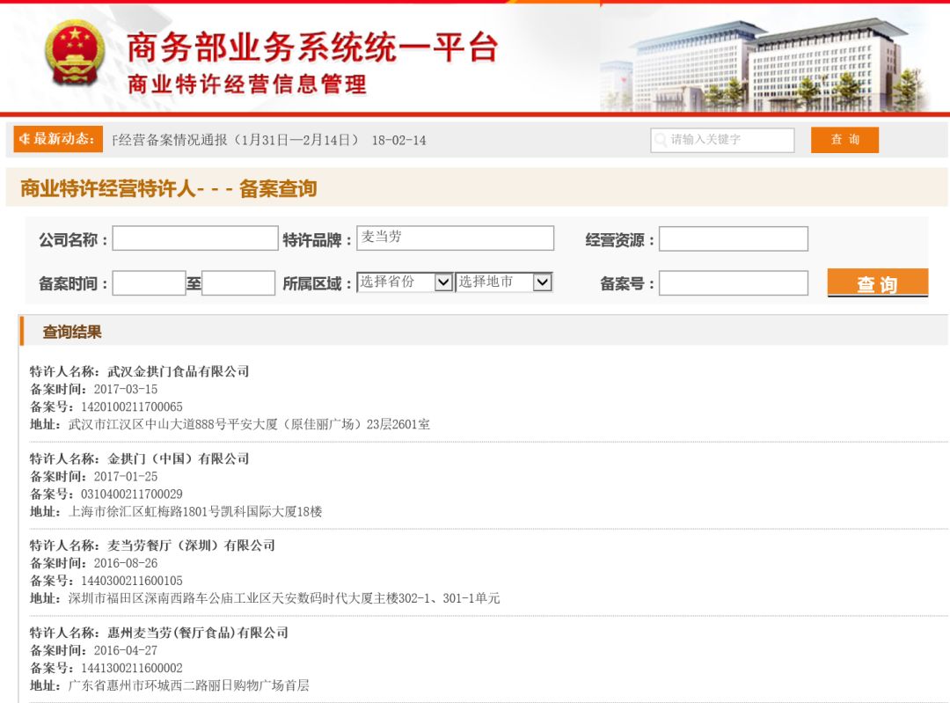The height and width of the screenshot is (703, 950).
Task: Focus the 请输入关键字 search box
Action: [x=722, y=140]
